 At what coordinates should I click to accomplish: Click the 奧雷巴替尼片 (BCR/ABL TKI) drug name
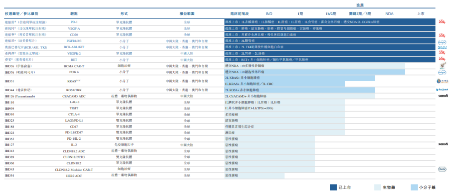(26, 47)
